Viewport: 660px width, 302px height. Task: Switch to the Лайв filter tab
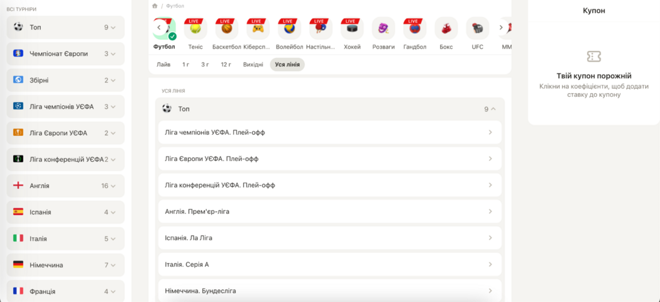pos(163,64)
